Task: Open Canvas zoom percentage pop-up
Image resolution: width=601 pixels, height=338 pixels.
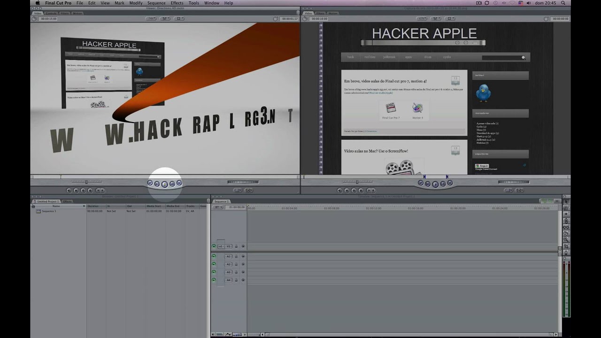Action: coord(422,19)
